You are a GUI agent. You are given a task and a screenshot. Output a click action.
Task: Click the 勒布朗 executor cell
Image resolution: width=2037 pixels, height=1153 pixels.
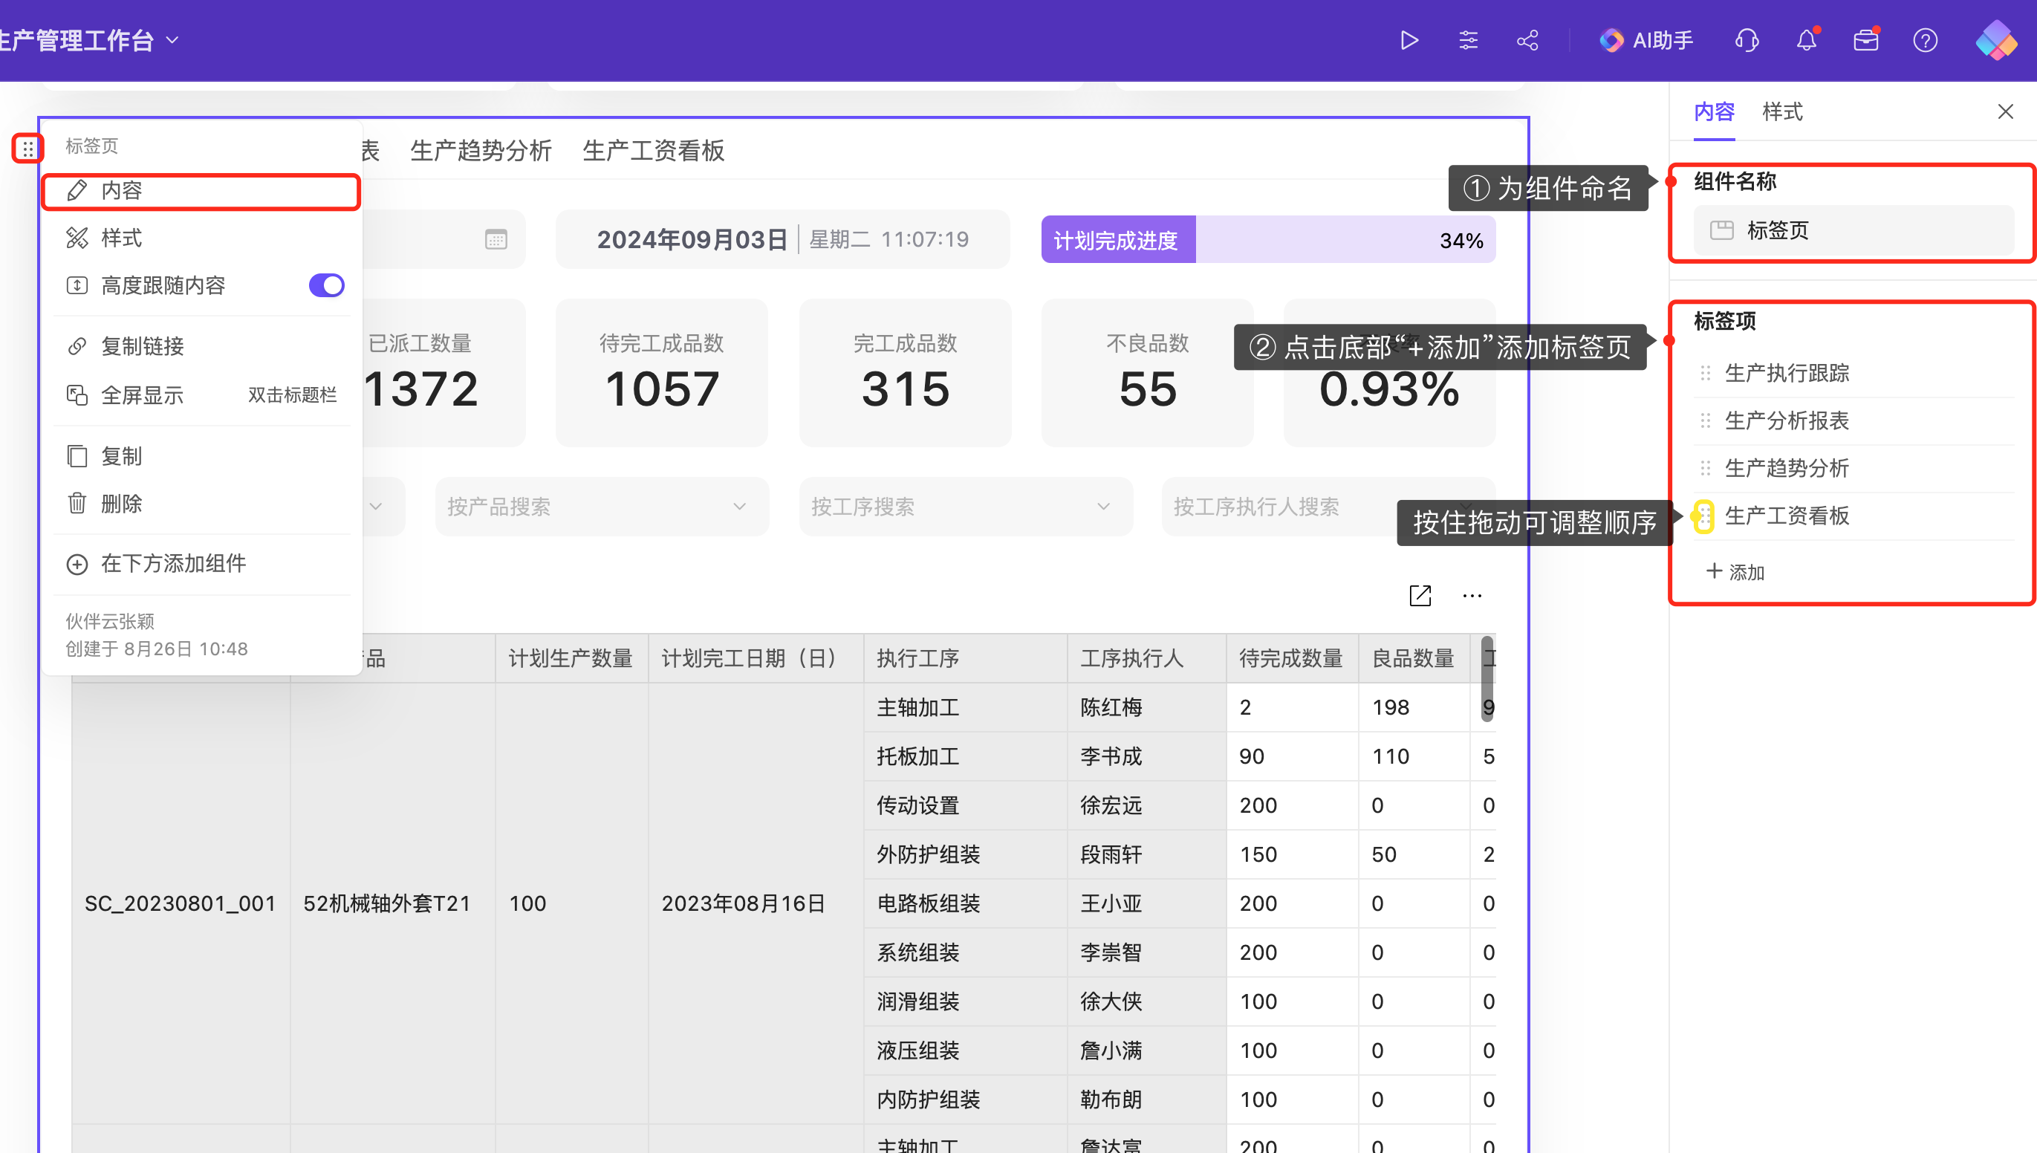coord(1146,1100)
